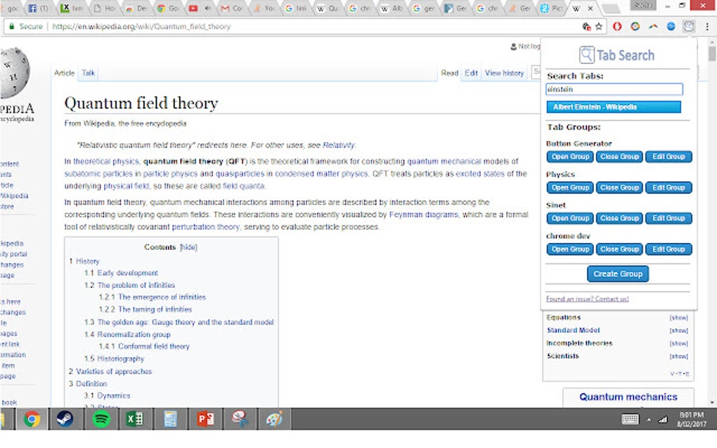The image size is (717, 448).
Task: Switch to the Talk tab
Action: [x=89, y=72]
